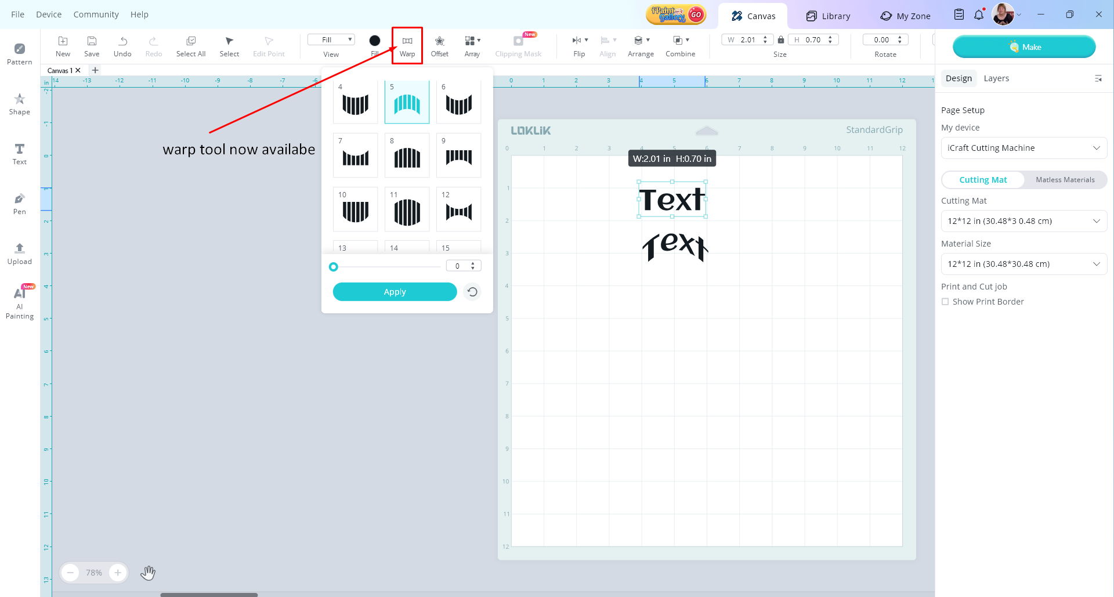Click the Undo icon
The image size is (1114, 597).
[x=122, y=46]
